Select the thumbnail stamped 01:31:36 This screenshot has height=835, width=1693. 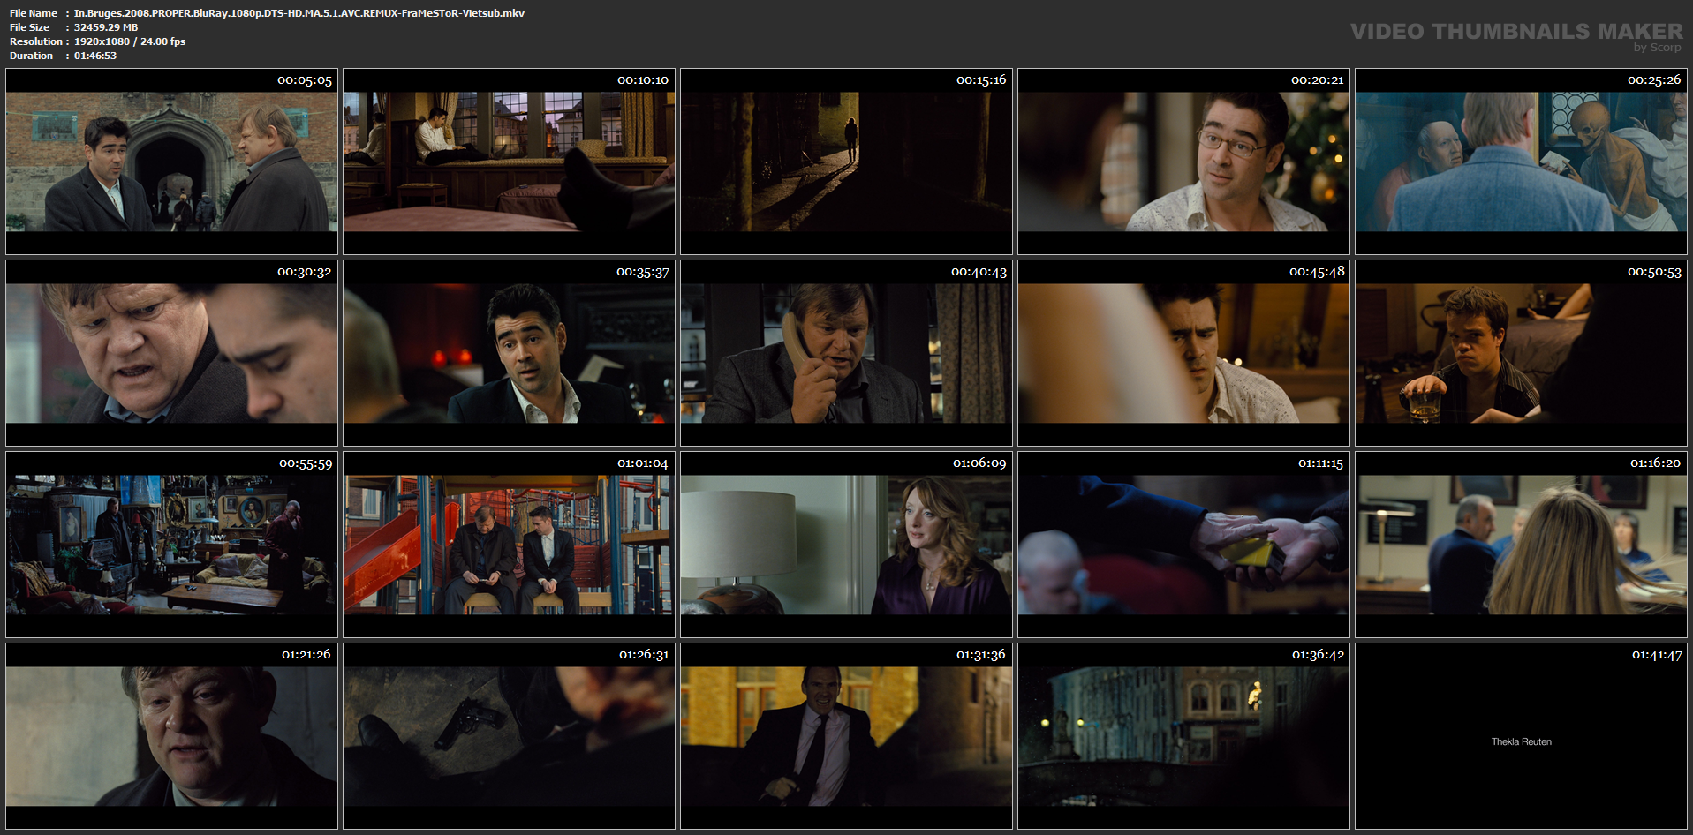pyautogui.click(x=846, y=736)
